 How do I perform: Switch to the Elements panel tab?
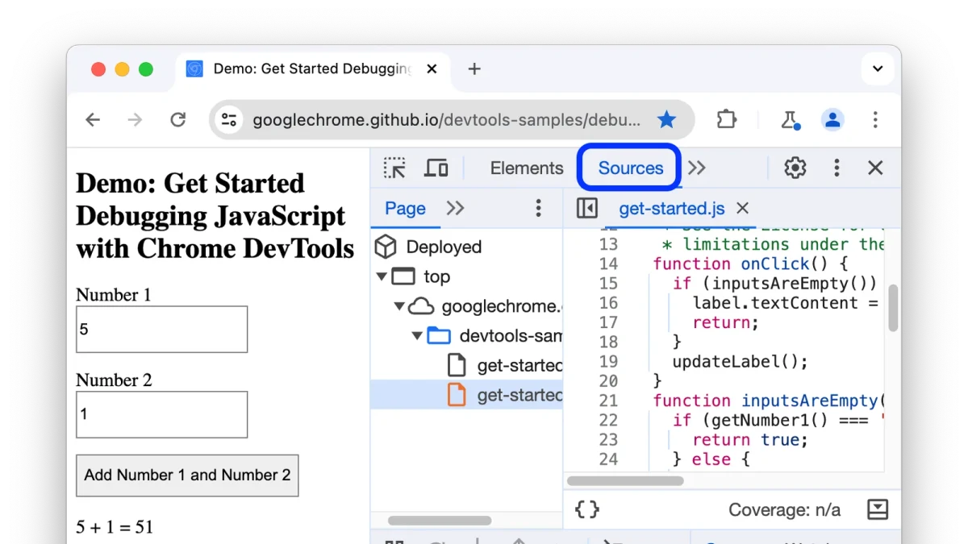[527, 168]
